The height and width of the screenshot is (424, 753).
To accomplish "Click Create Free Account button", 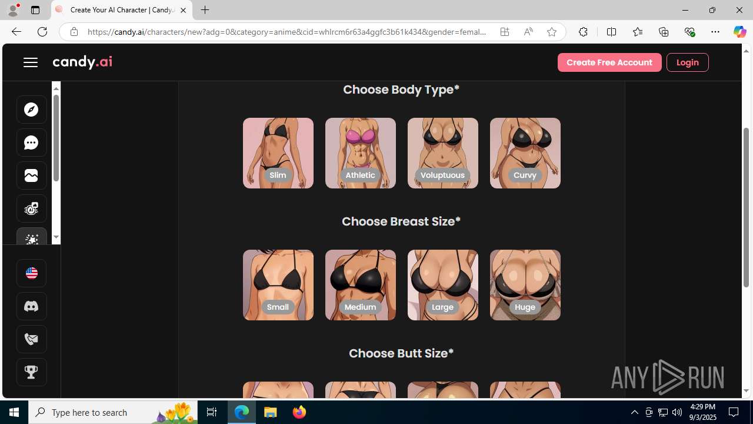I will [x=609, y=62].
